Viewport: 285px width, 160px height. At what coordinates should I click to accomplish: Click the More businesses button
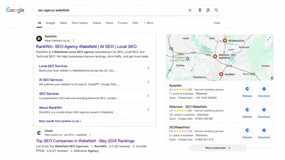coord(218,148)
